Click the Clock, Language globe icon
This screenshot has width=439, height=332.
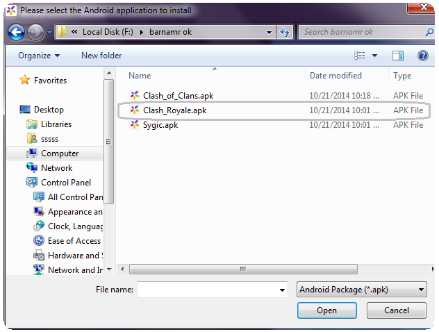coord(39,226)
